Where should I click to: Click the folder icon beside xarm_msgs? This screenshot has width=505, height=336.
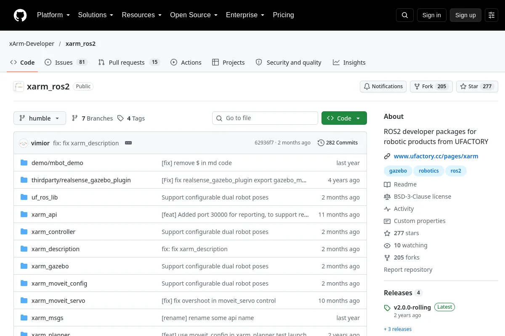coord(24,318)
